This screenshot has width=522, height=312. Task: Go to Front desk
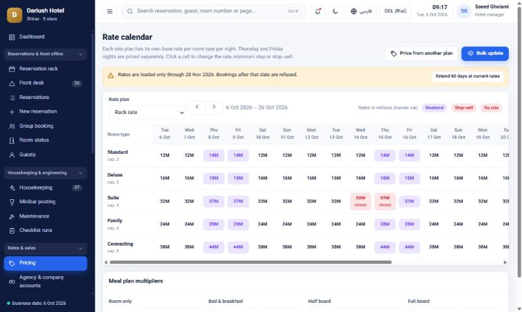click(x=46, y=83)
